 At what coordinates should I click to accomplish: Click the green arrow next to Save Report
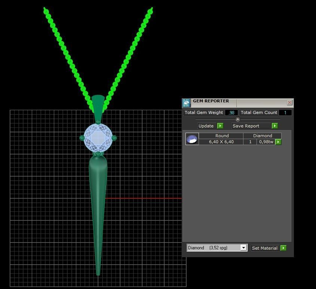click(x=274, y=126)
